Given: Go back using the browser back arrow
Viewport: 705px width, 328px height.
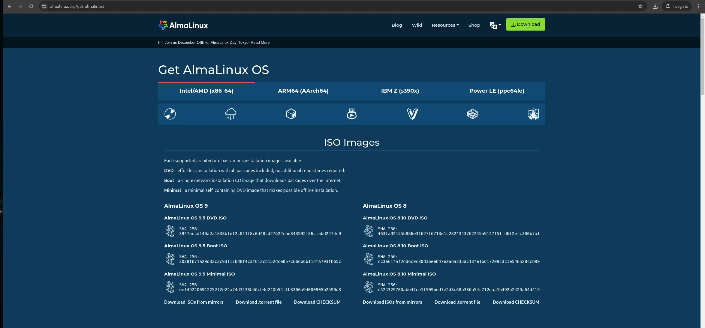Looking at the screenshot, I should [10, 6].
